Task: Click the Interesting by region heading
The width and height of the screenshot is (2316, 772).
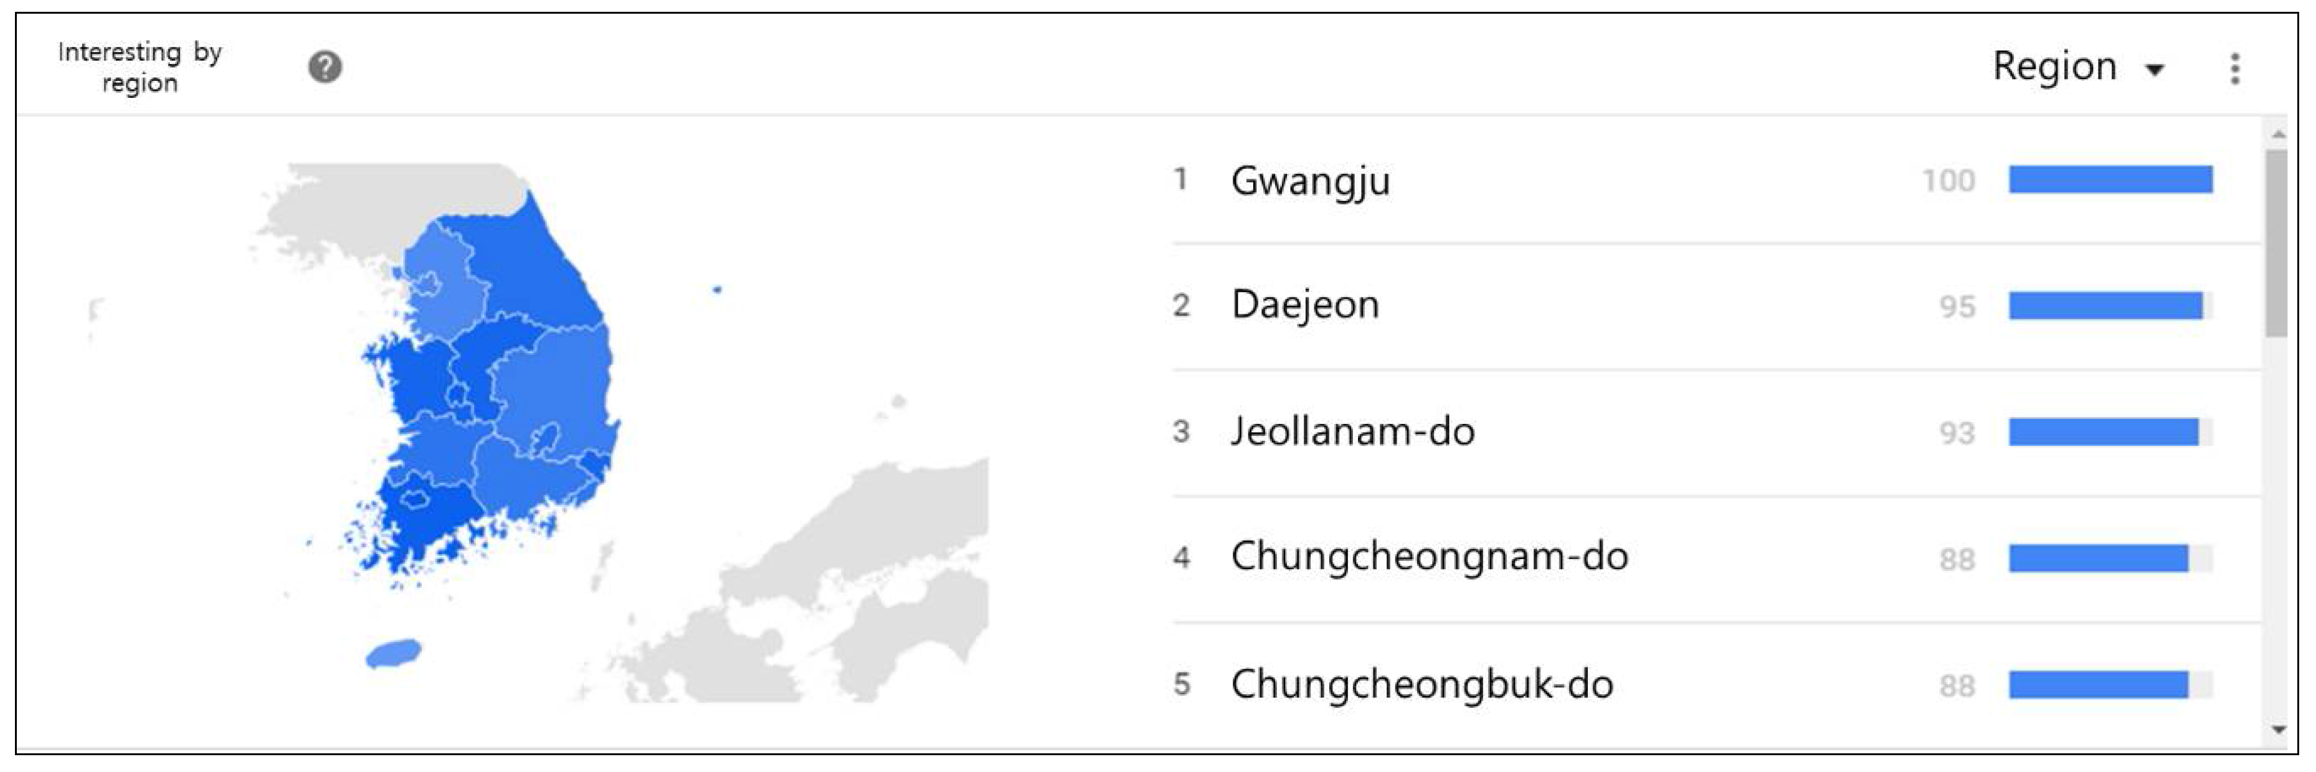Action: [140, 67]
